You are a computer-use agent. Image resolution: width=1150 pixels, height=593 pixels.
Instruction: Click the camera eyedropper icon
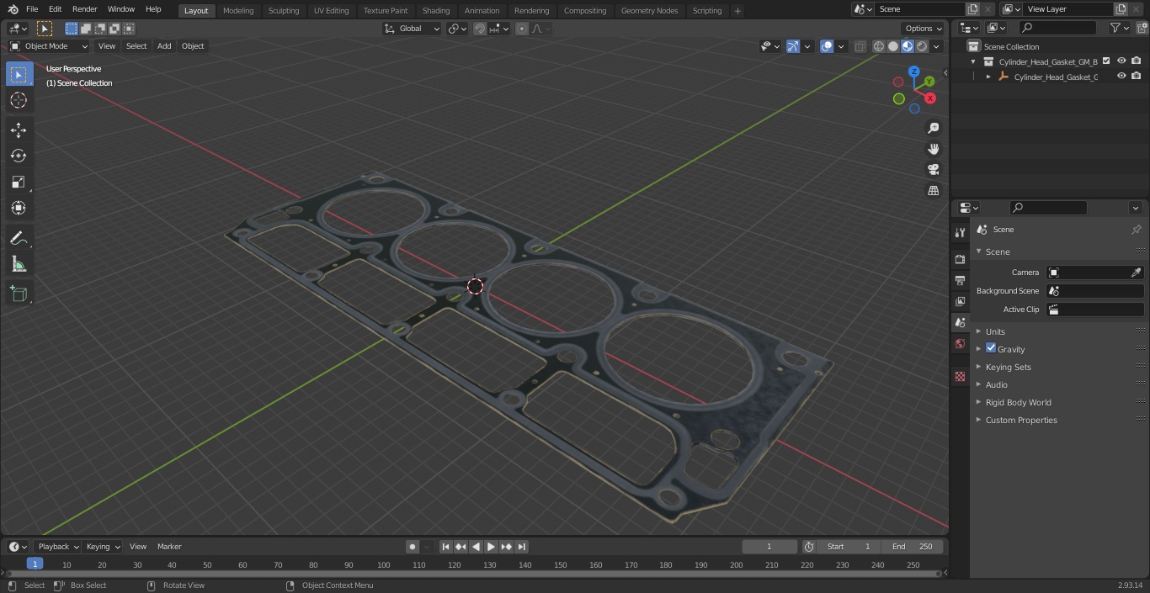pos(1136,273)
